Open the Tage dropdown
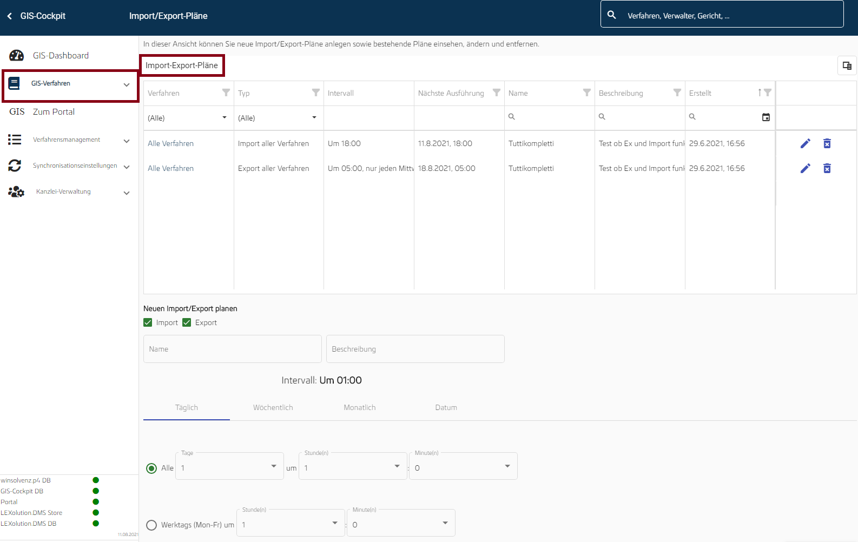858x542 pixels. tap(229, 466)
